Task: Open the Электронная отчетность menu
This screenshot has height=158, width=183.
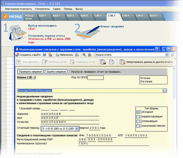Action: pos(18,9)
